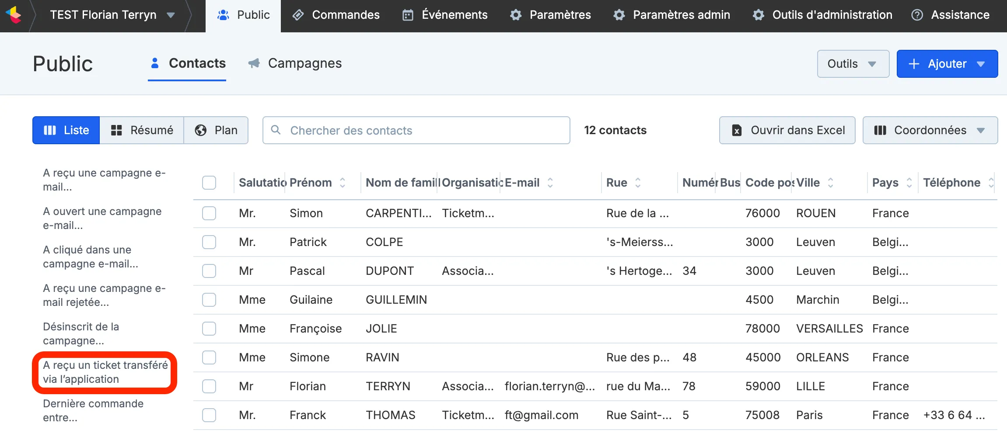Image resolution: width=1007 pixels, height=437 pixels.
Task: Open the Paramètres menu
Action: point(550,15)
